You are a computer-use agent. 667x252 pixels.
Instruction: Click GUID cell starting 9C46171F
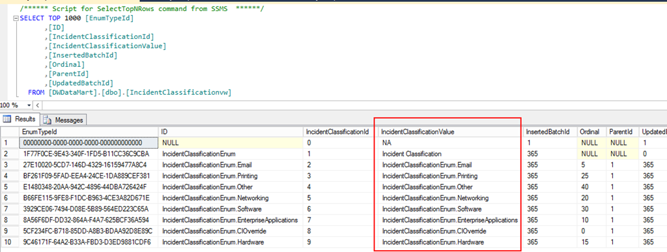(x=89, y=242)
